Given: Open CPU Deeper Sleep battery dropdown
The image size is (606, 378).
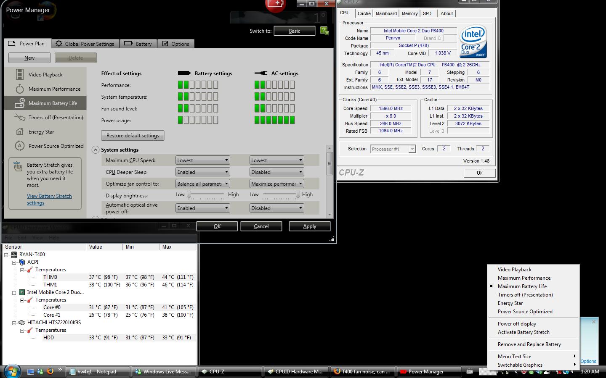Looking at the screenshot, I should point(202,172).
